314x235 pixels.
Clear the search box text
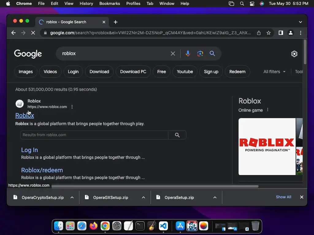[173, 54]
